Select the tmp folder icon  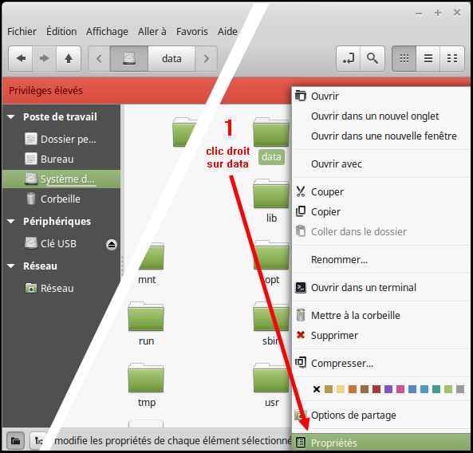pos(146,378)
